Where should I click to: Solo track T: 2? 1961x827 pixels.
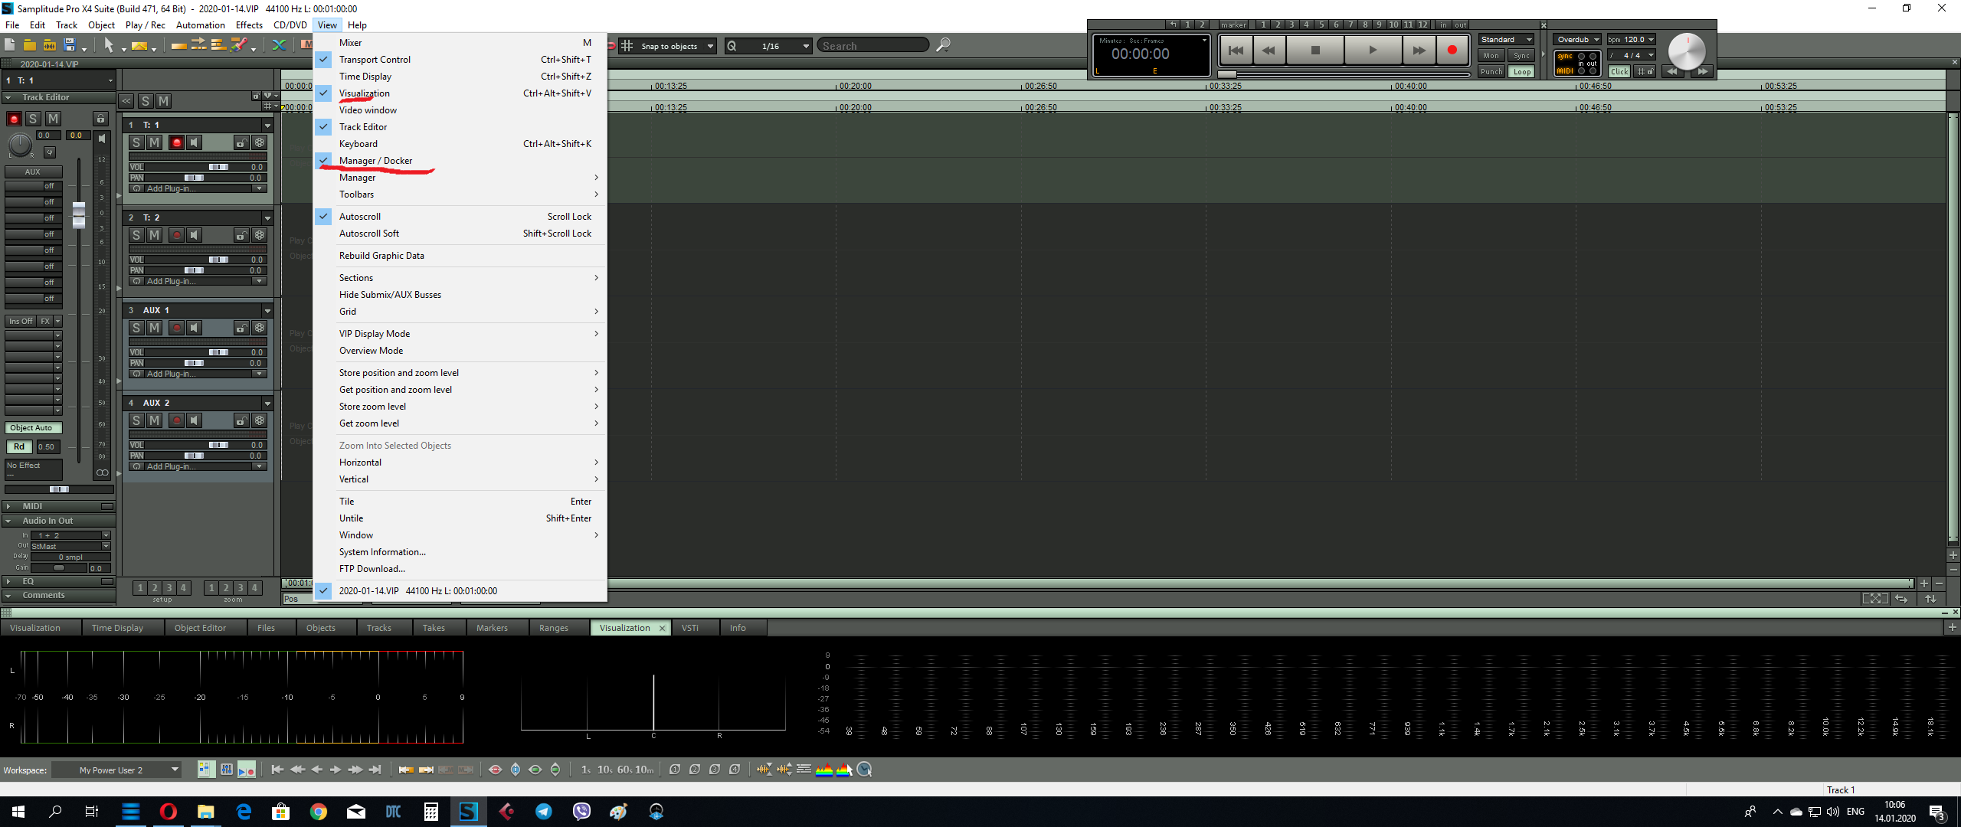point(136,235)
